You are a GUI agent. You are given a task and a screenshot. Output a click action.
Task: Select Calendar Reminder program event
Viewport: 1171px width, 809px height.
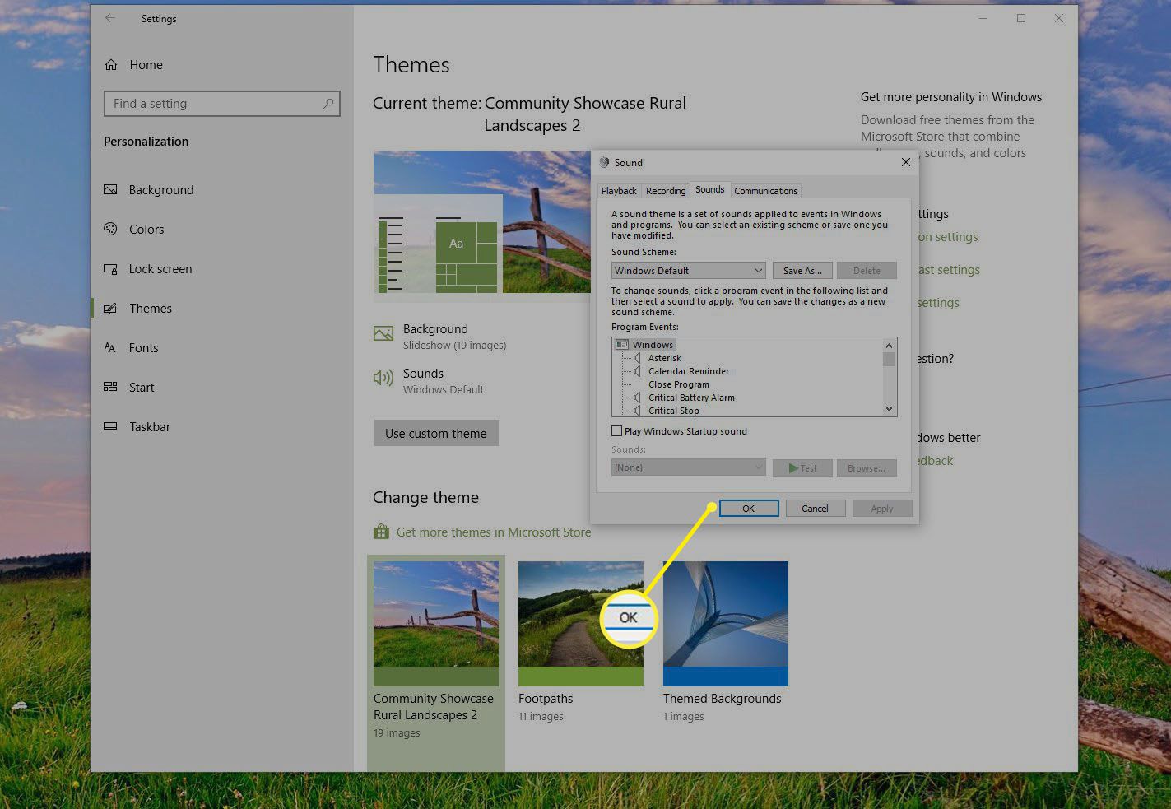click(689, 371)
